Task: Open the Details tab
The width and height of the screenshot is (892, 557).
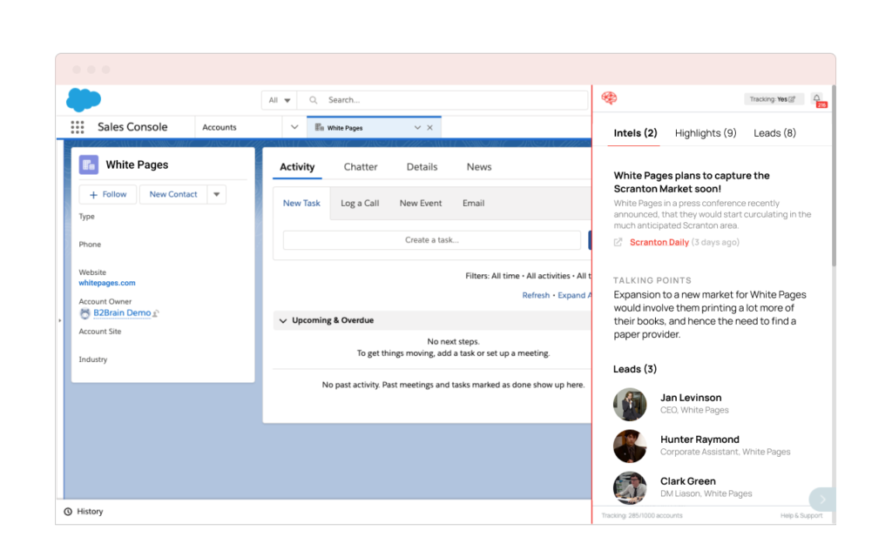Action: pyautogui.click(x=422, y=167)
